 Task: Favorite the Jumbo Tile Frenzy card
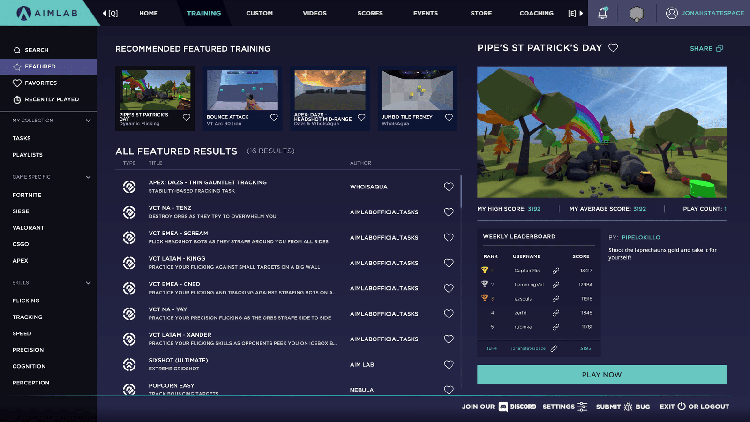[449, 117]
